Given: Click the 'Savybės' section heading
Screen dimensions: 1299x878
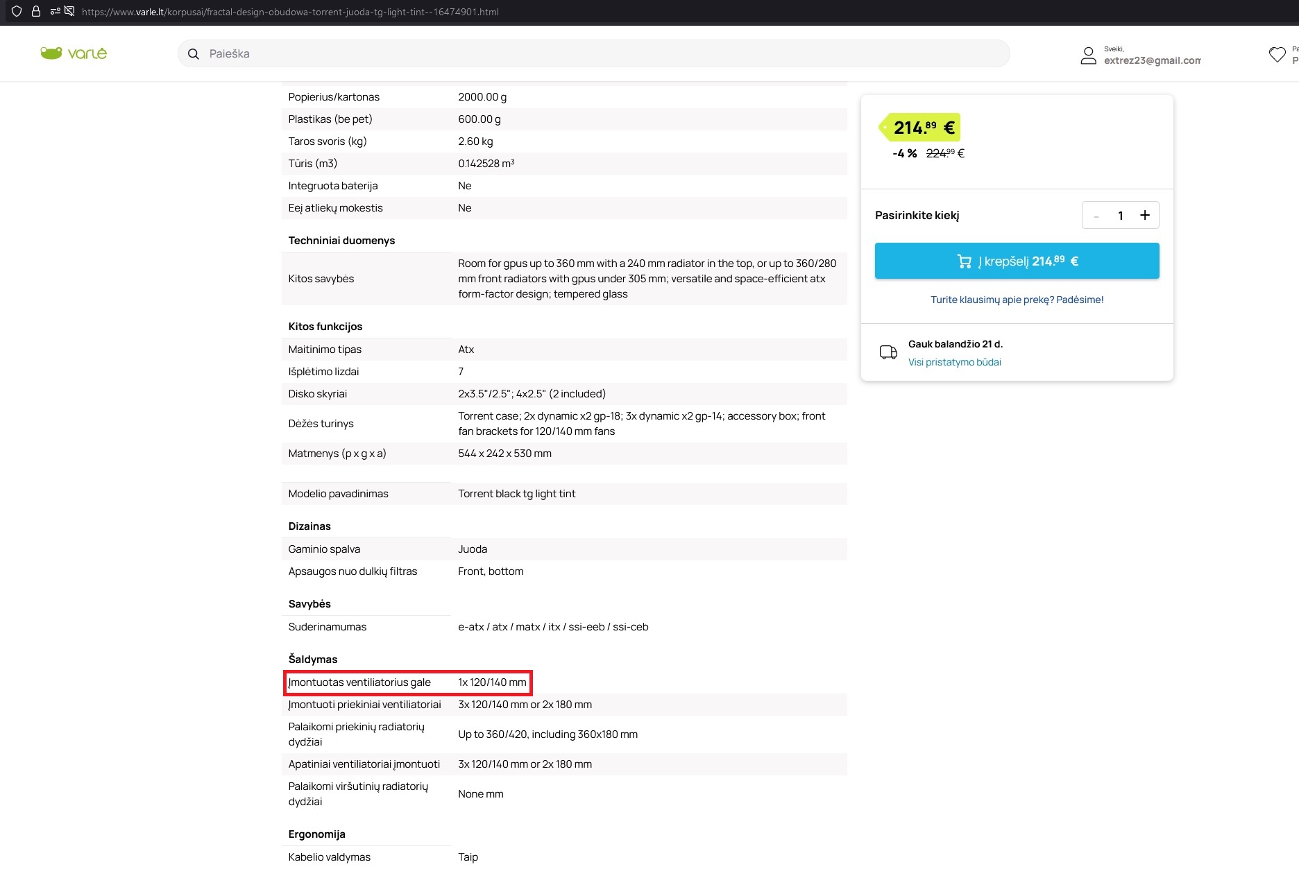Looking at the screenshot, I should (x=309, y=604).
